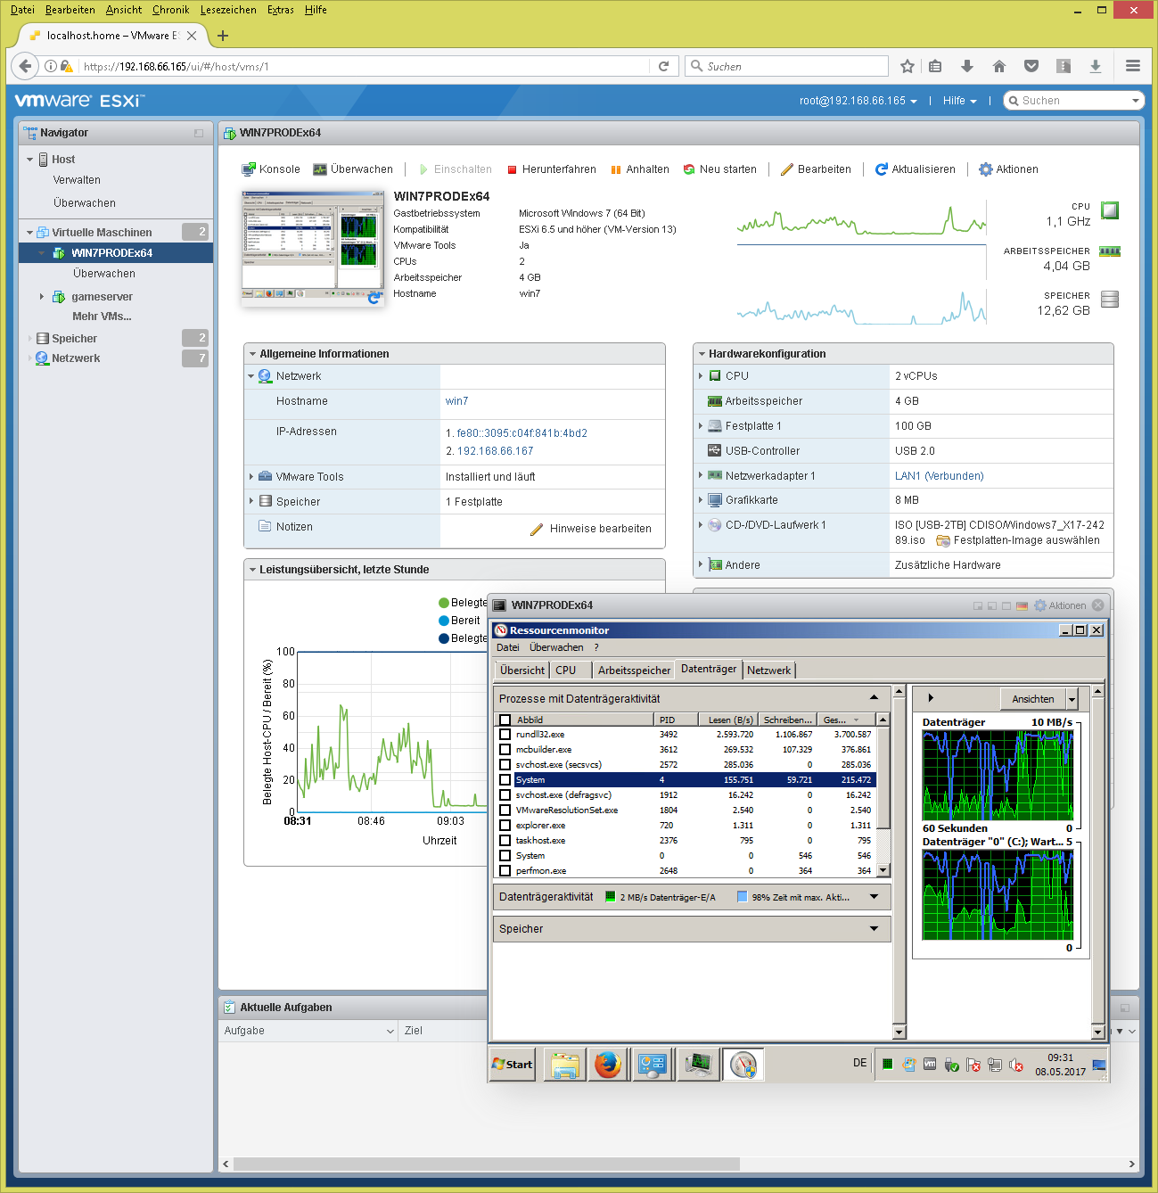This screenshot has height=1193, width=1158.
Task: Click the LAN1 (Verbunden) network link
Action: [939, 476]
